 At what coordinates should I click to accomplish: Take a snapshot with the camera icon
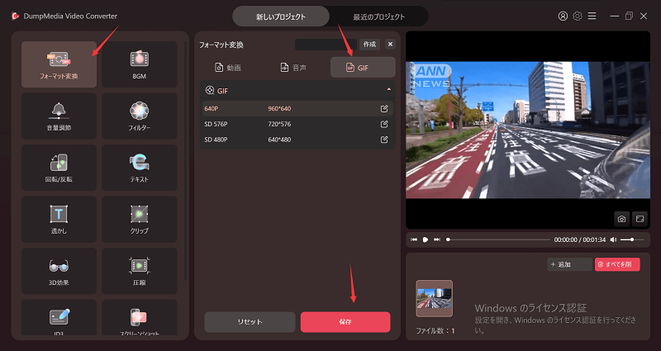click(621, 219)
